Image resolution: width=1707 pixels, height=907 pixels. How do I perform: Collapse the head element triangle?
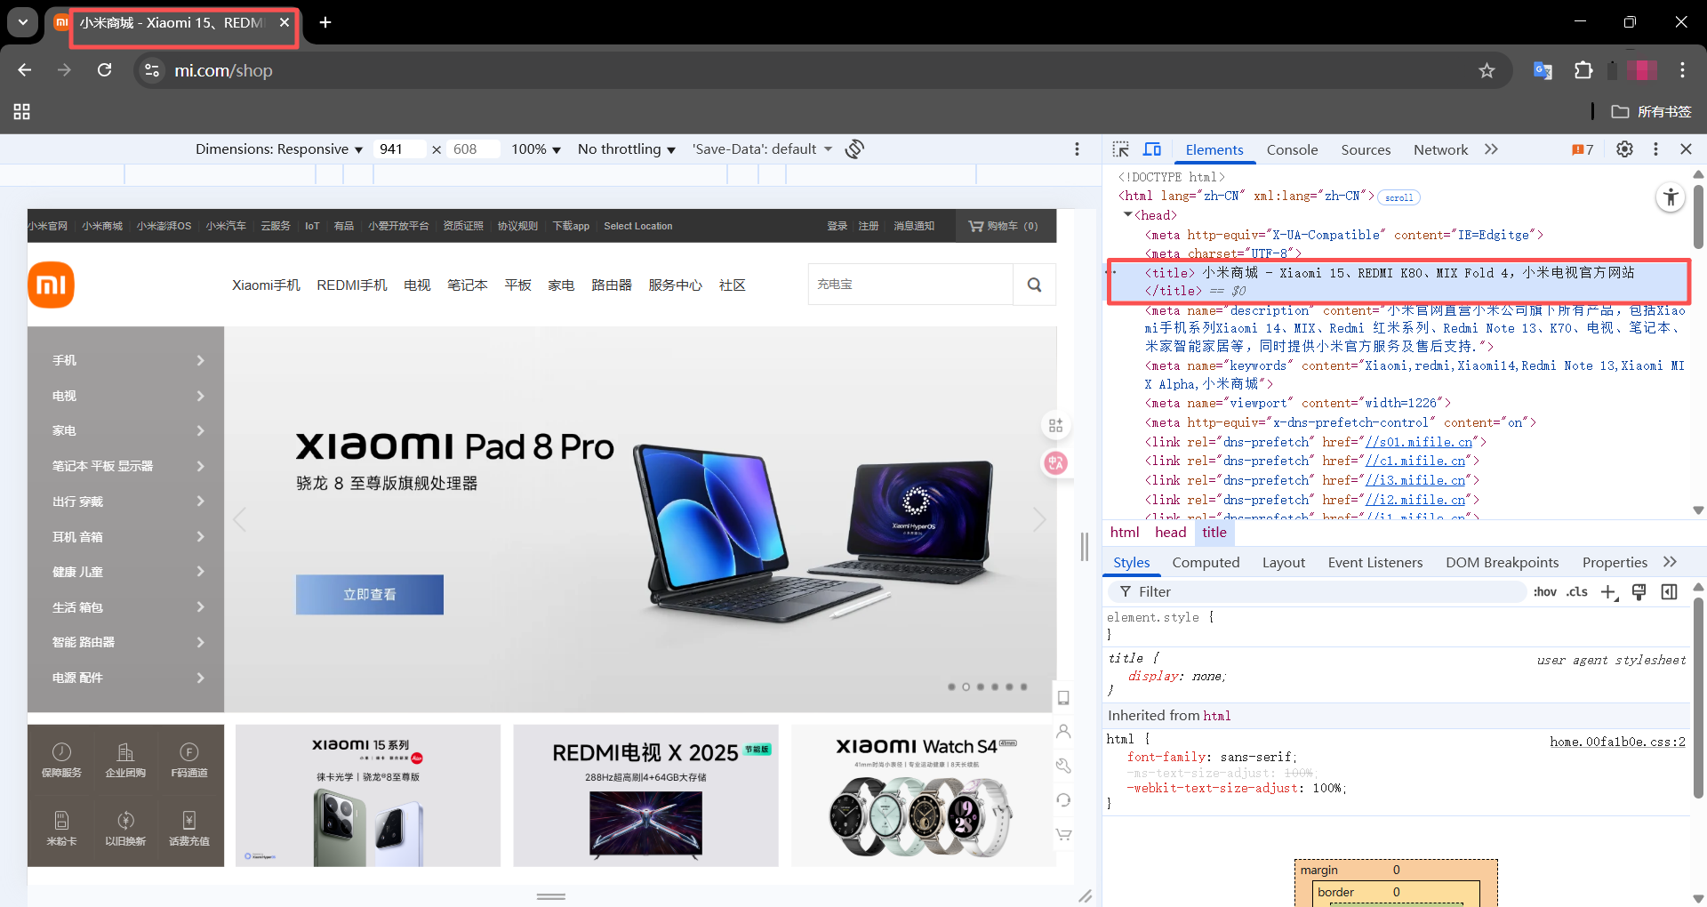pos(1127,215)
